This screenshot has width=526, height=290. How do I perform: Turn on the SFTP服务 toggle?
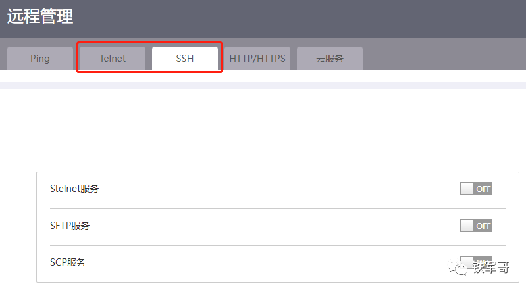point(476,226)
